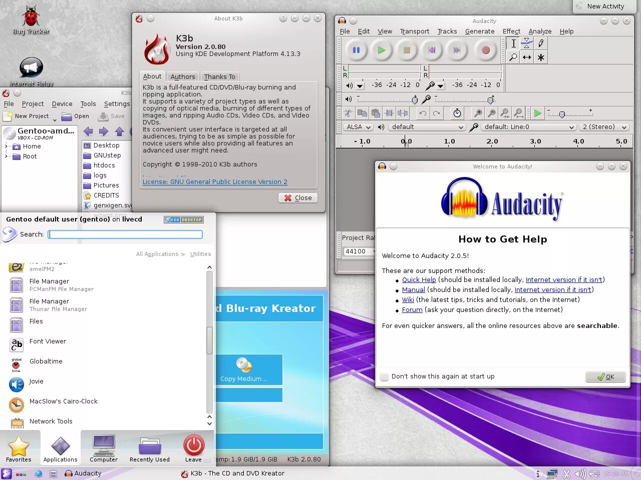Launch Font Viewer from the Utilities list
The image size is (641, 480).
tap(48, 341)
